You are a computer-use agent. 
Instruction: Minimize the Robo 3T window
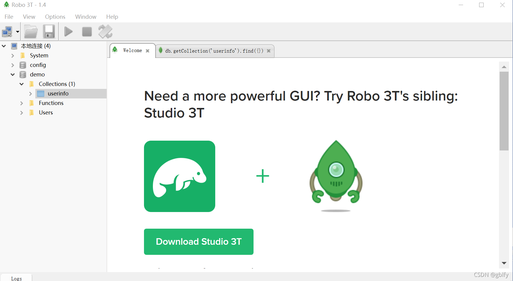[x=461, y=5]
